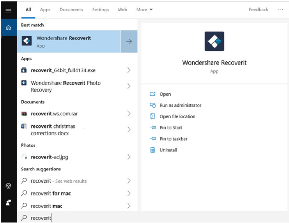Click search icon beside 'recoverit - See web results'
Image resolution: width=289 pixels, height=223 pixels.
tap(24, 180)
